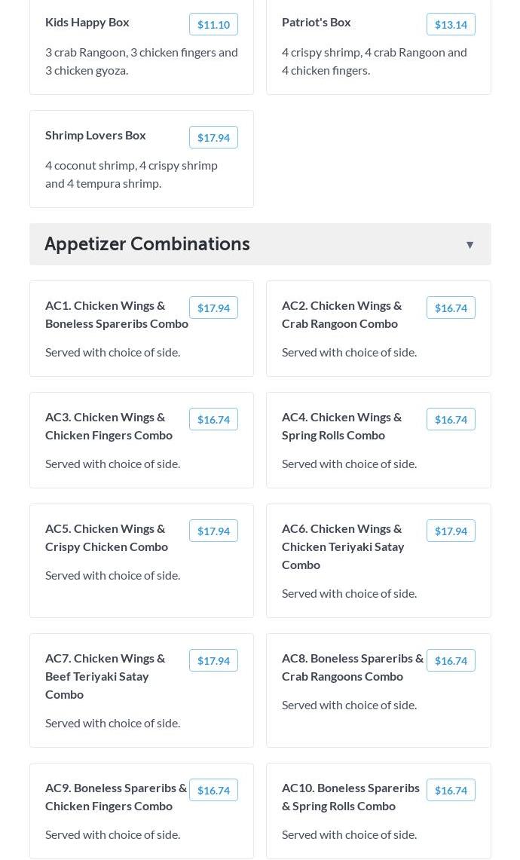Collapse the Appetizer Combinations section arrow
Image resolution: width=520 pixels, height=860 pixels.
[x=470, y=244]
